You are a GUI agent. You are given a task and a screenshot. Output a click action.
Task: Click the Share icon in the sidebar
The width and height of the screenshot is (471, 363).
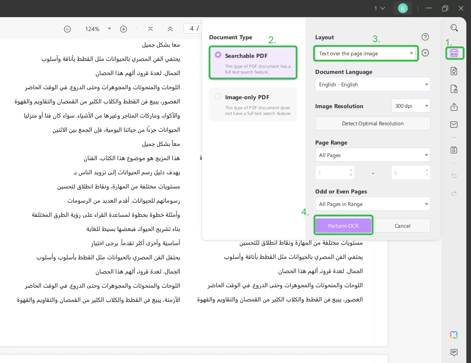(x=454, y=107)
